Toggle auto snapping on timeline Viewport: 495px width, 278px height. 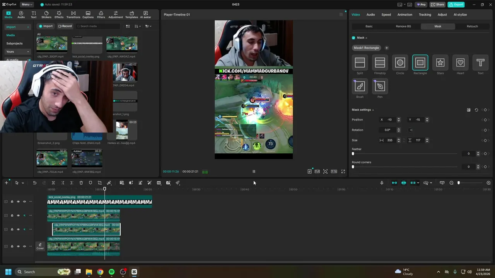404,183
